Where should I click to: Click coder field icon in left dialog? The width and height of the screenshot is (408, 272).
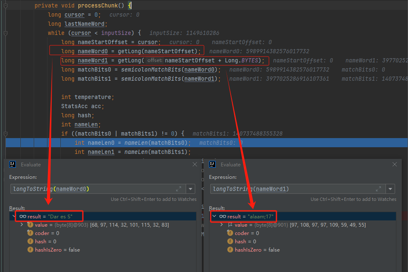[30, 233]
